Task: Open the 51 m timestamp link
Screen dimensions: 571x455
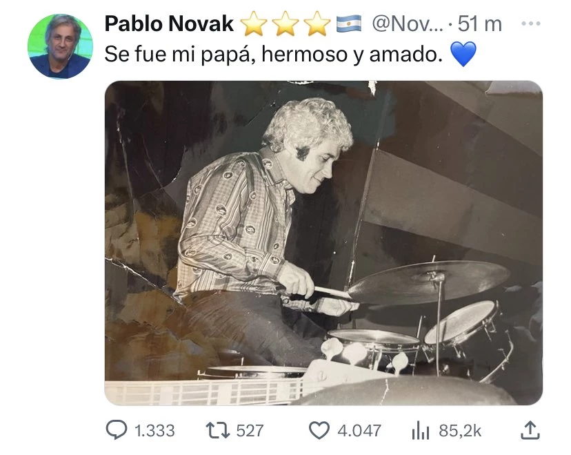Action: click(479, 24)
